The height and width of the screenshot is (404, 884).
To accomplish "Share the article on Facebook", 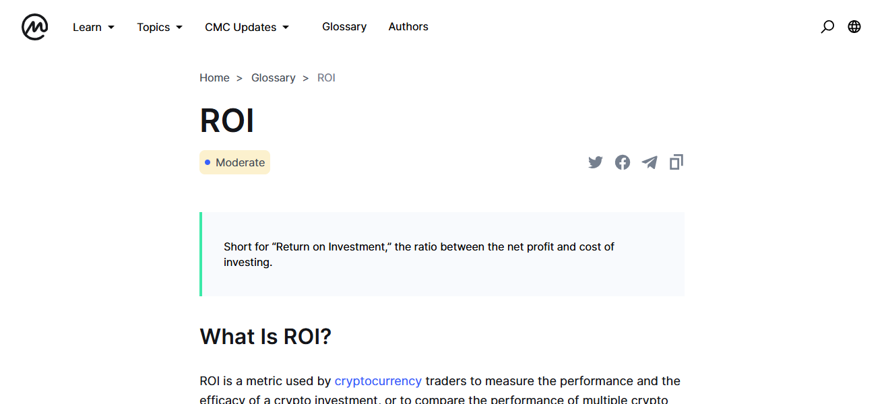I will (x=622, y=162).
